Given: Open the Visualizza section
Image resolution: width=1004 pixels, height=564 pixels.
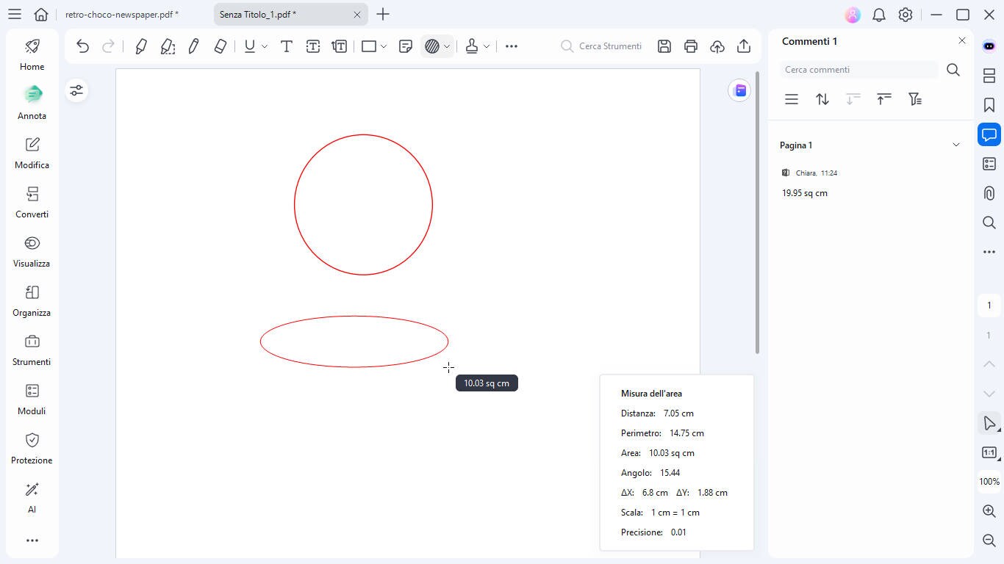Looking at the screenshot, I should coord(32,252).
